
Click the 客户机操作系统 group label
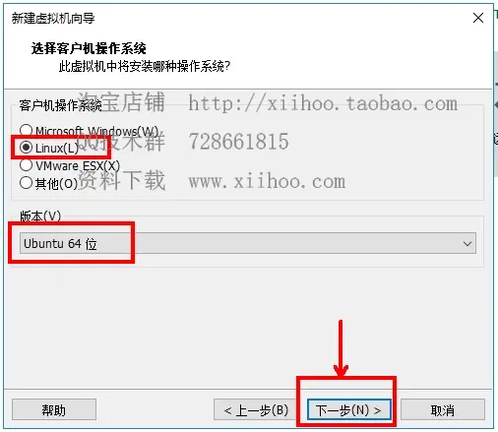60,105
